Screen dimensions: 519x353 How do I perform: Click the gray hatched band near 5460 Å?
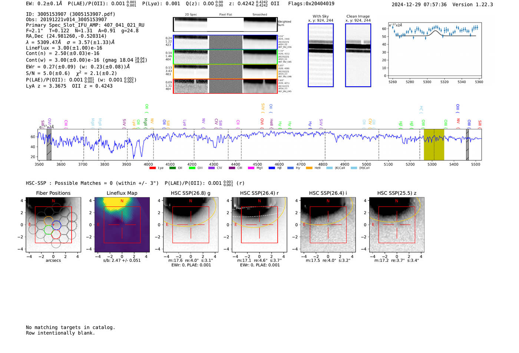pyautogui.click(x=467, y=144)
